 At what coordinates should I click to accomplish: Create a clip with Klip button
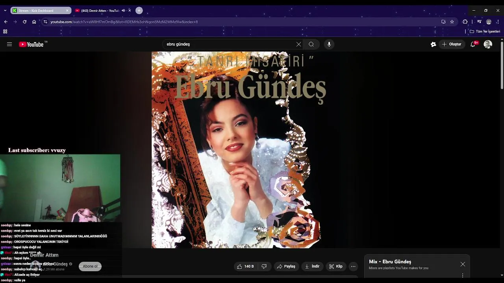click(336, 266)
